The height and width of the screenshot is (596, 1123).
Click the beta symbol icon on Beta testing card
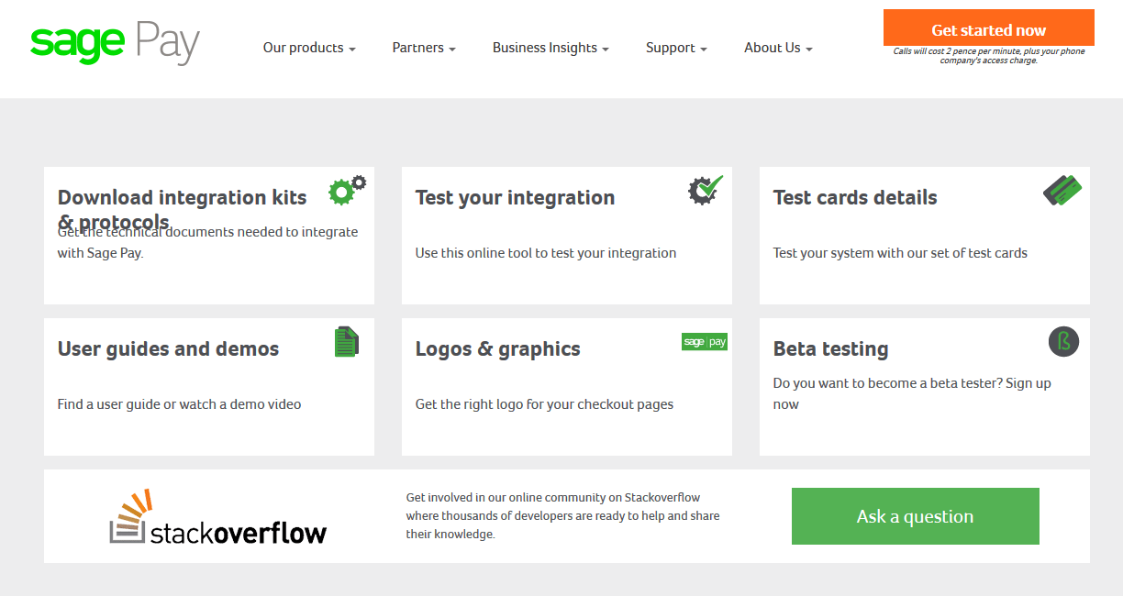1064,342
